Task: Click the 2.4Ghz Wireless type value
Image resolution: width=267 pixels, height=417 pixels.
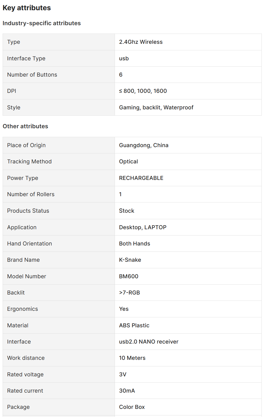Action: (141, 42)
